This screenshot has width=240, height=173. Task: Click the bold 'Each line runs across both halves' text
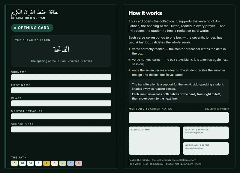pos(176,96)
